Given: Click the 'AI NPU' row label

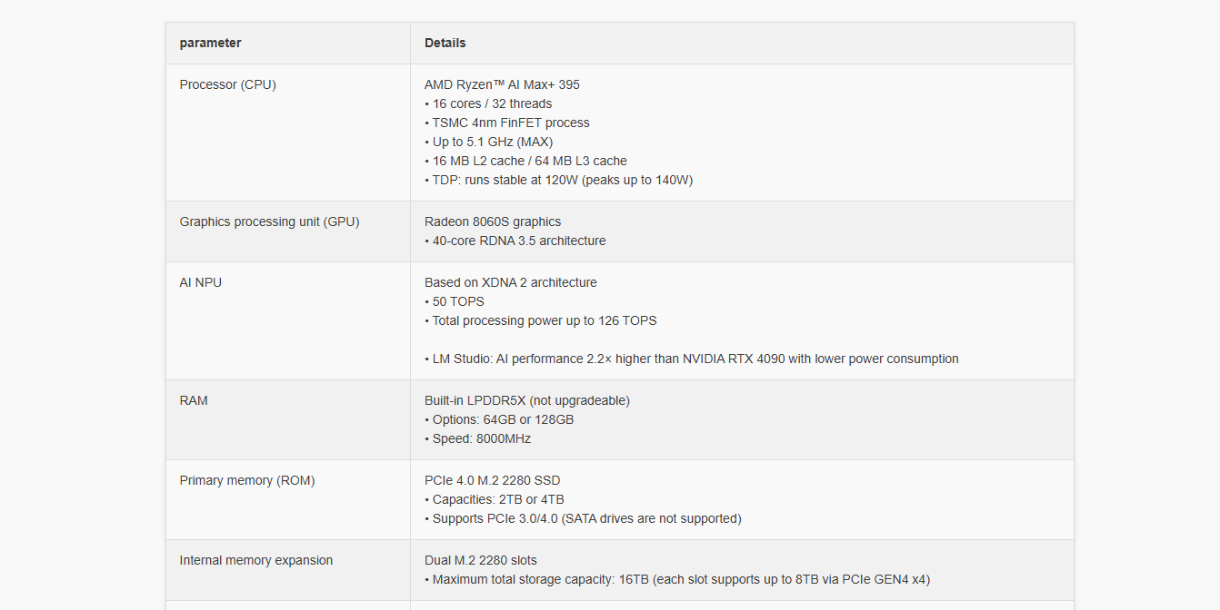Looking at the screenshot, I should (200, 282).
